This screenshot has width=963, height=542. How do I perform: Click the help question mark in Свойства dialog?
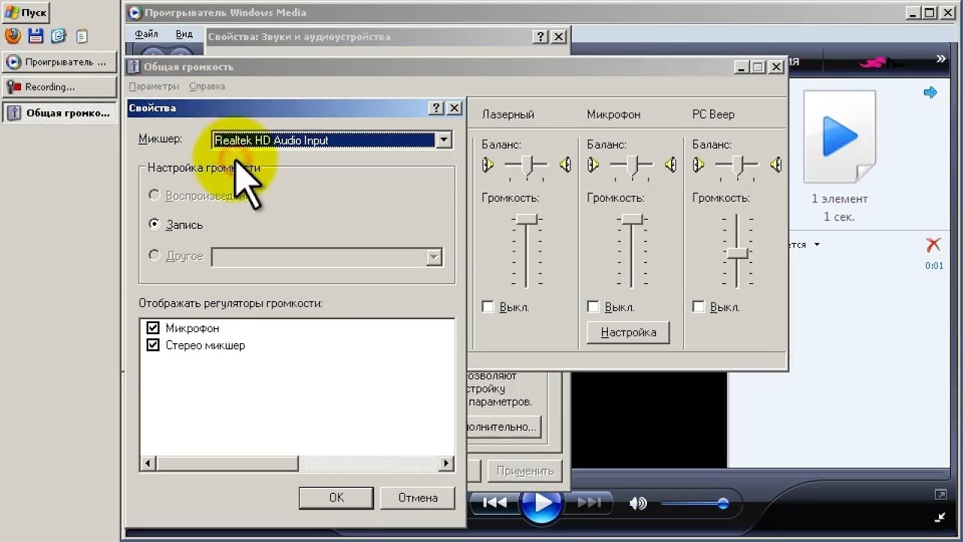436,108
